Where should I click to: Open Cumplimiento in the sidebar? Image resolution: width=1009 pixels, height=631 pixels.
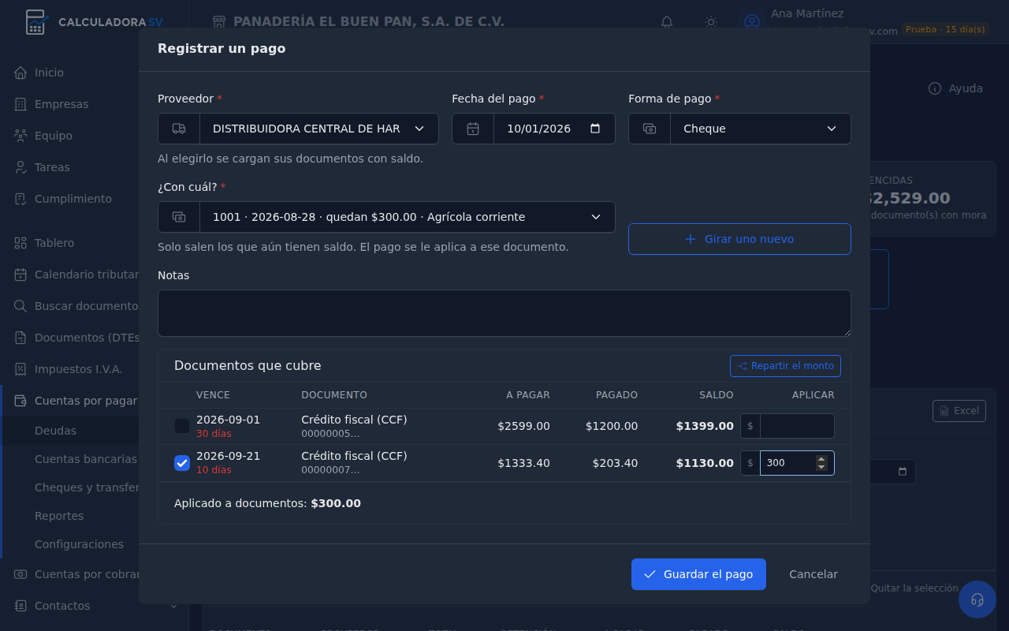click(x=73, y=199)
